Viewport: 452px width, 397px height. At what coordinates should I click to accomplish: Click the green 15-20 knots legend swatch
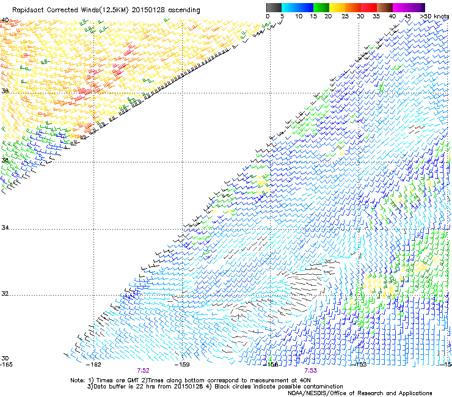pos(321,7)
